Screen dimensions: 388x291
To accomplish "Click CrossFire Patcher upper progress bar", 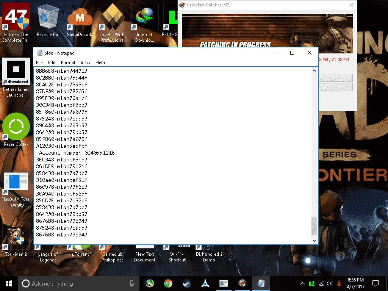I will [336, 78].
